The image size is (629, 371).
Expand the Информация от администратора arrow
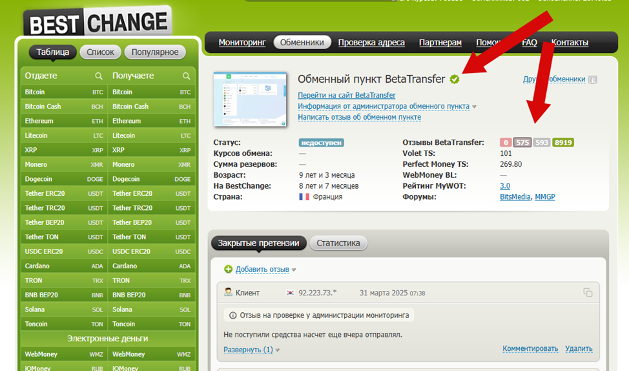click(x=474, y=107)
